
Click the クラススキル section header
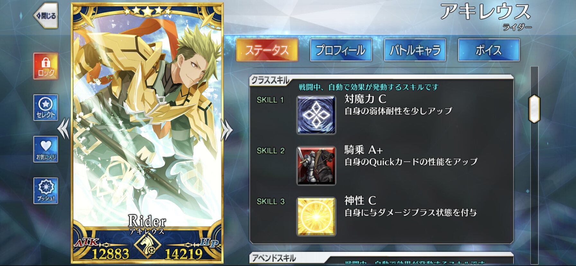pyautogui.click(x=271, y=80)
